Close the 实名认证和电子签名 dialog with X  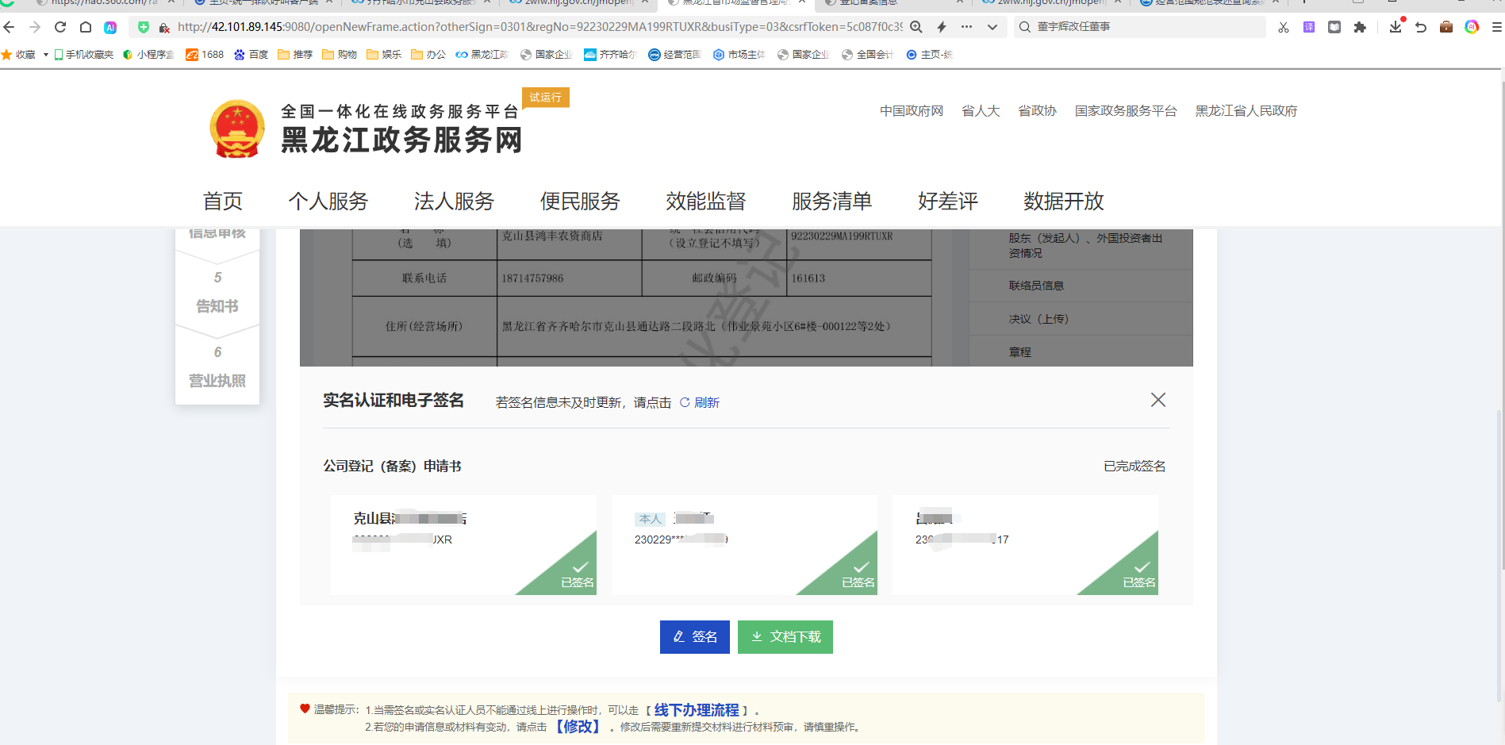coord(1158,400)
